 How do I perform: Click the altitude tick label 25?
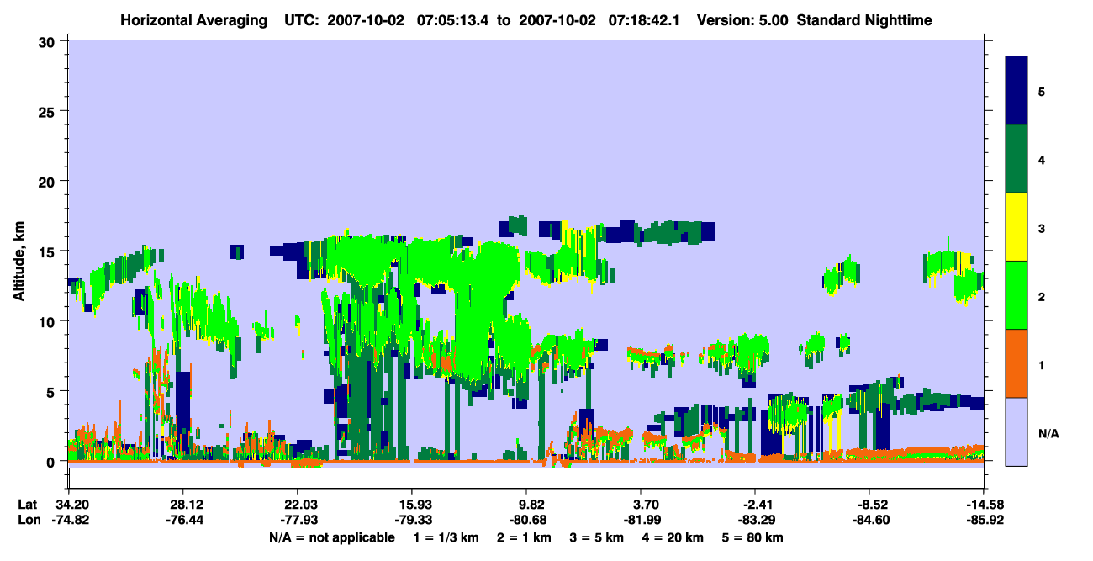click(49, 111)
